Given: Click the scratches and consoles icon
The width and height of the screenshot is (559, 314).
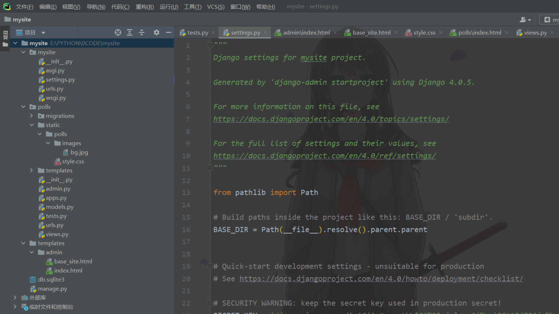Looking at the screenshot, I should click(x=25, y=307).
